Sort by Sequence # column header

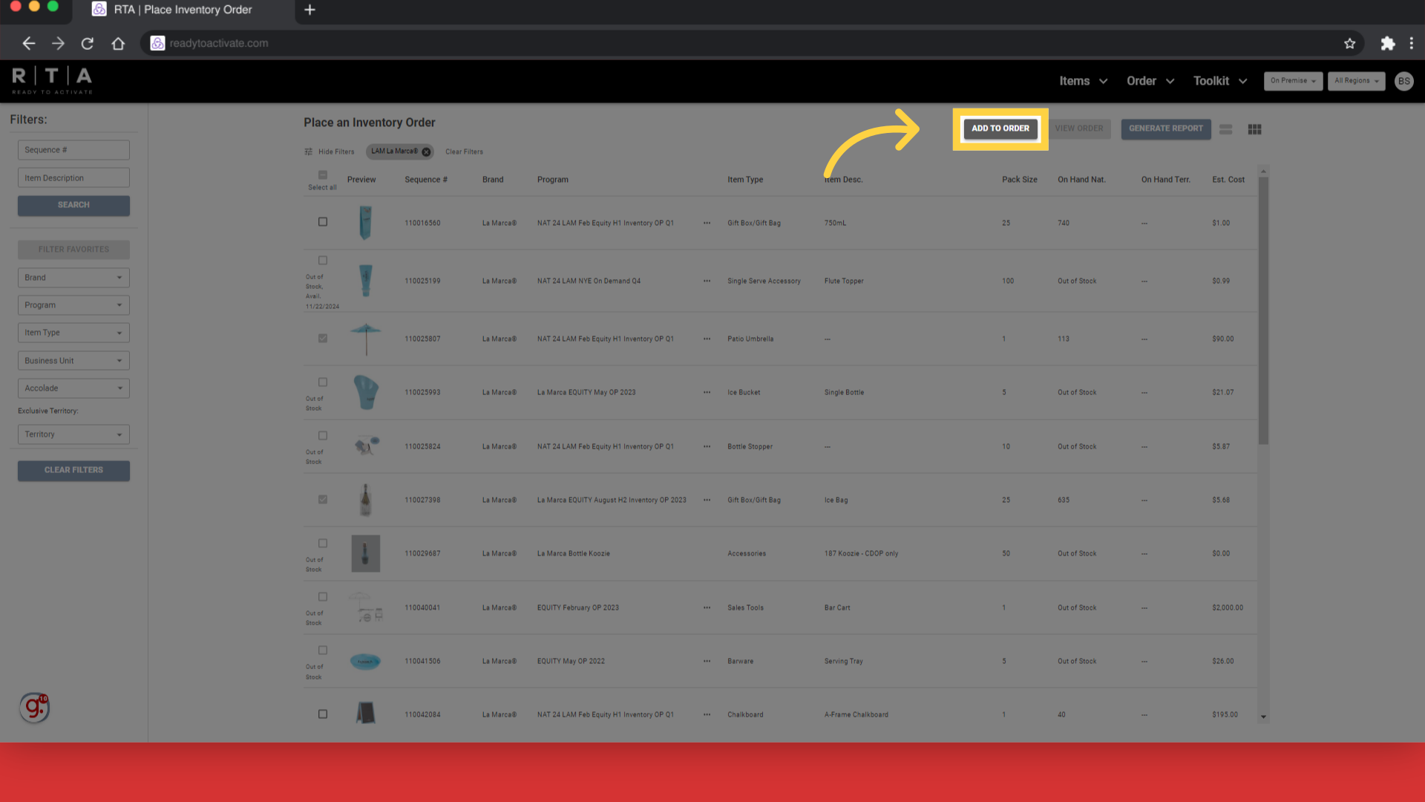[426, 180]
